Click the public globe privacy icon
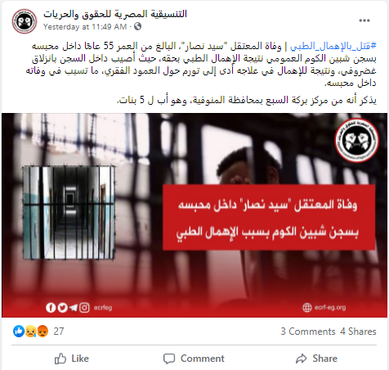Screen dimensions: 389x370 (138, 26)
